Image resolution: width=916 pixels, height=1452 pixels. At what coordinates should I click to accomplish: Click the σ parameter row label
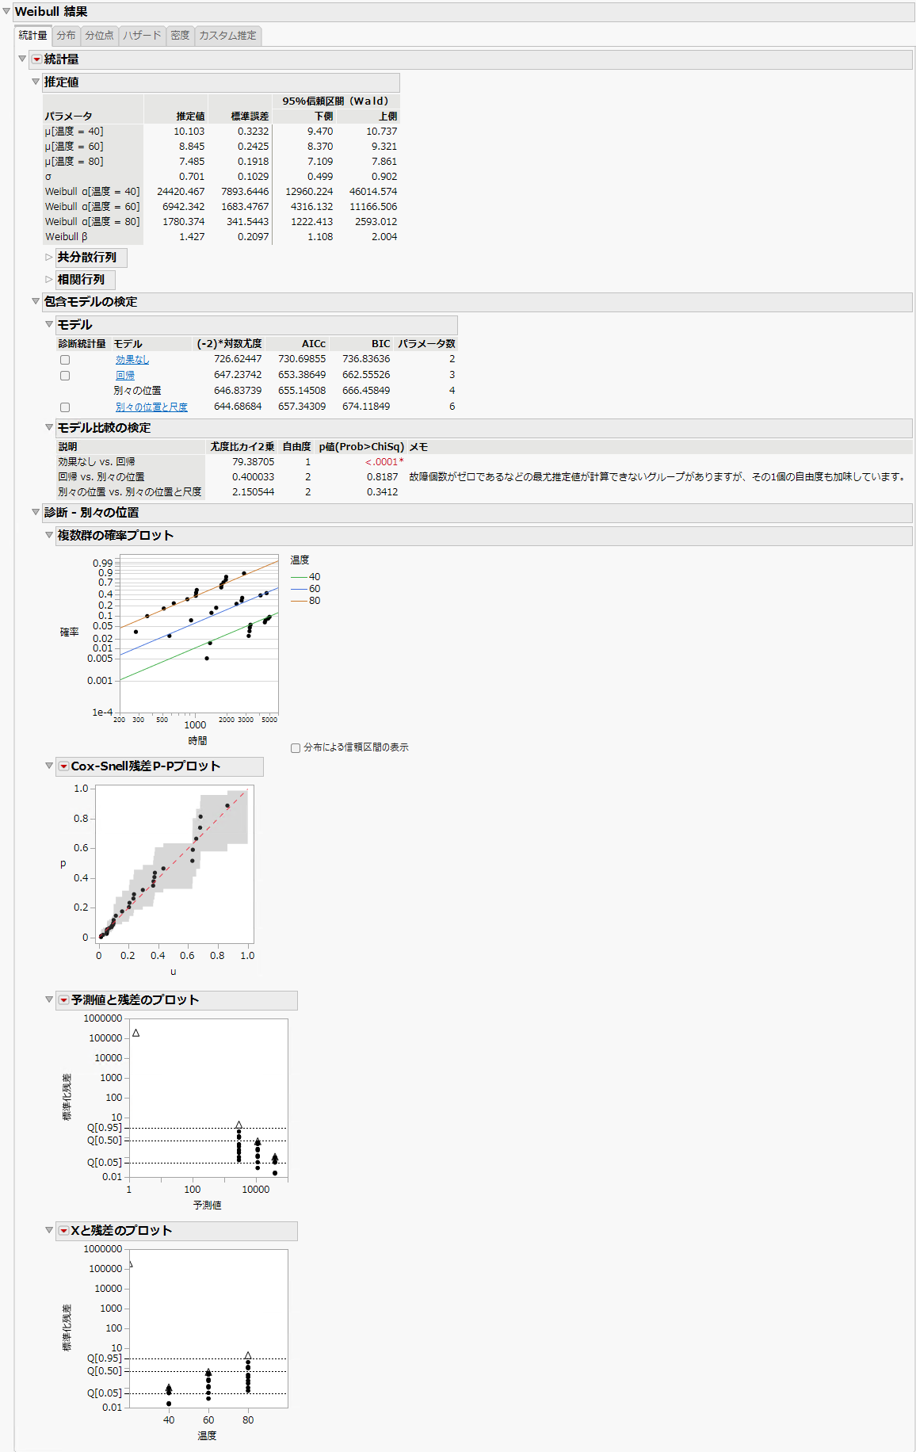click(48, 177)
